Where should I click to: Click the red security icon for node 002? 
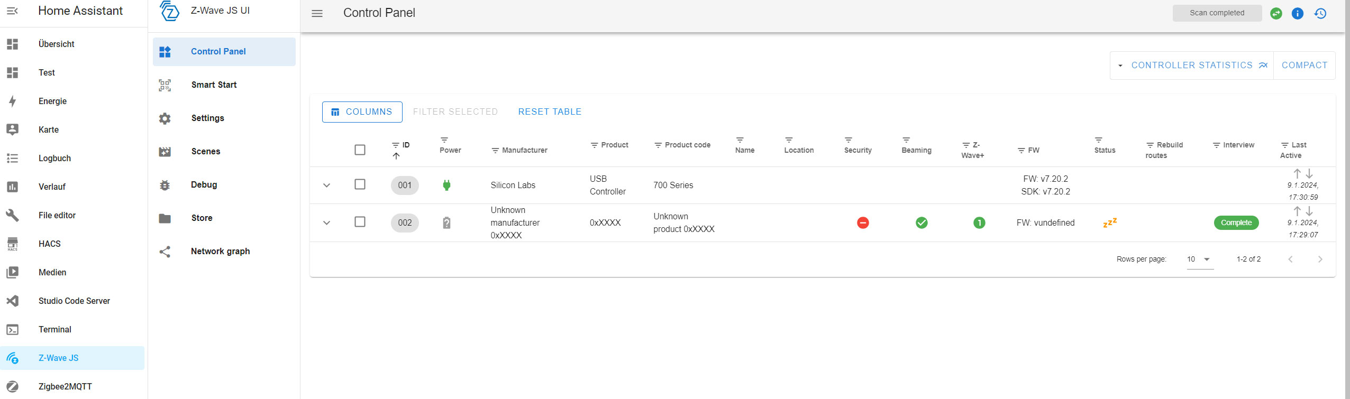click(x=863, y=222)
